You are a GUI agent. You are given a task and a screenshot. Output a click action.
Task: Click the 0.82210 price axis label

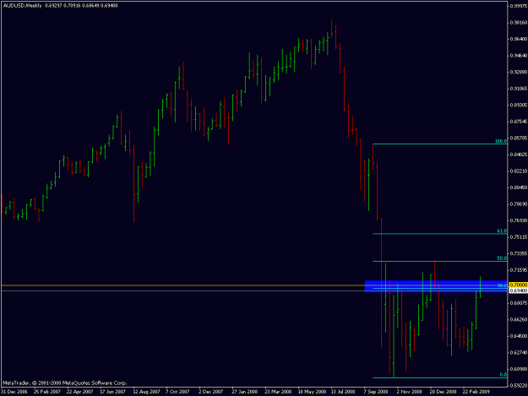coord(519,171)
